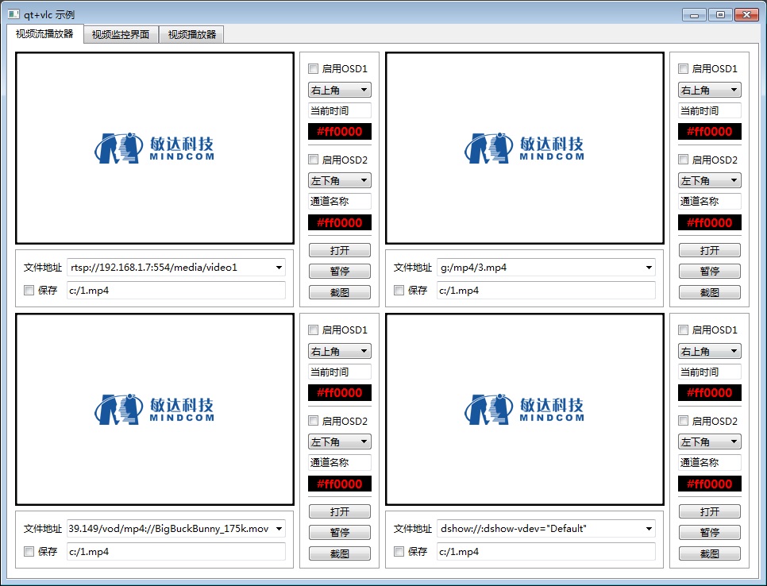Open 右上角 OSD1 dropdown in dshow panel
The image size is (767, 586).
point(709,351)
